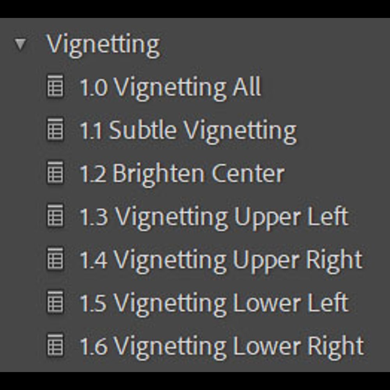Click the icon next to Vignetting Upper Left
The height and width of the screenshot is (390, 390).
point(55,216)
